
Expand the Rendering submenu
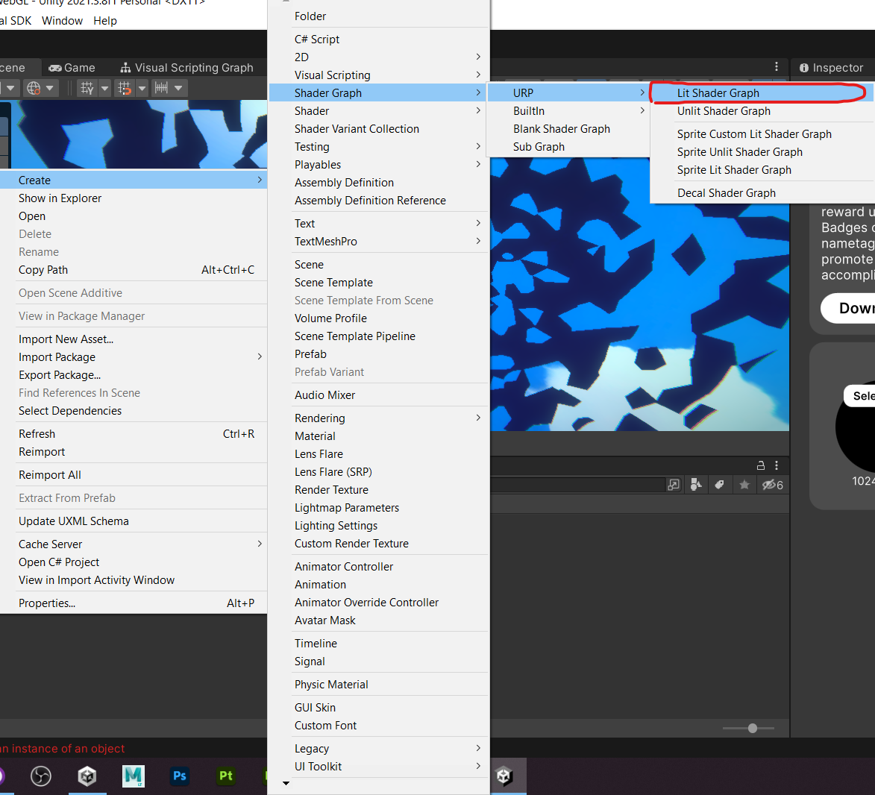(478, 418)
